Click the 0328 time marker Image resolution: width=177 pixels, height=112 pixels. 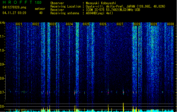[137, 24]
